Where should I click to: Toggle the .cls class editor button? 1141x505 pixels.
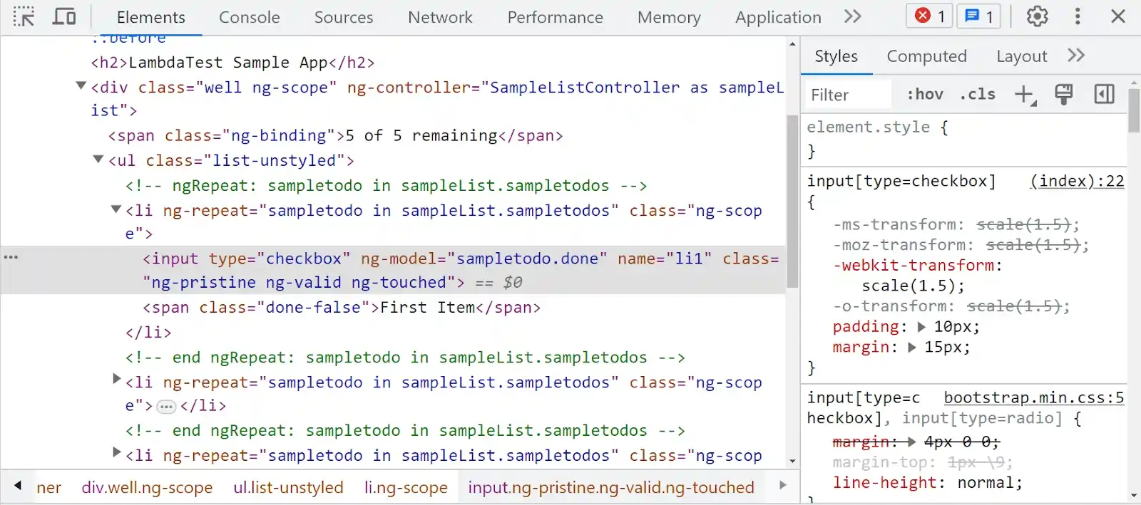pyautogui.click(x=978, y=94)
